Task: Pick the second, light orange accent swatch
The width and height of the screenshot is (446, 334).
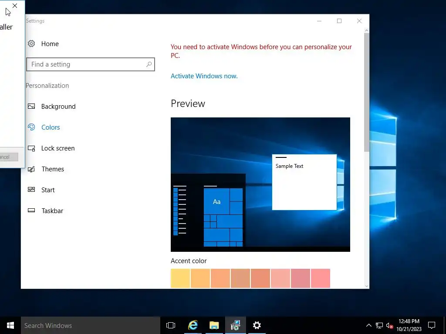Action: (200, 278)
